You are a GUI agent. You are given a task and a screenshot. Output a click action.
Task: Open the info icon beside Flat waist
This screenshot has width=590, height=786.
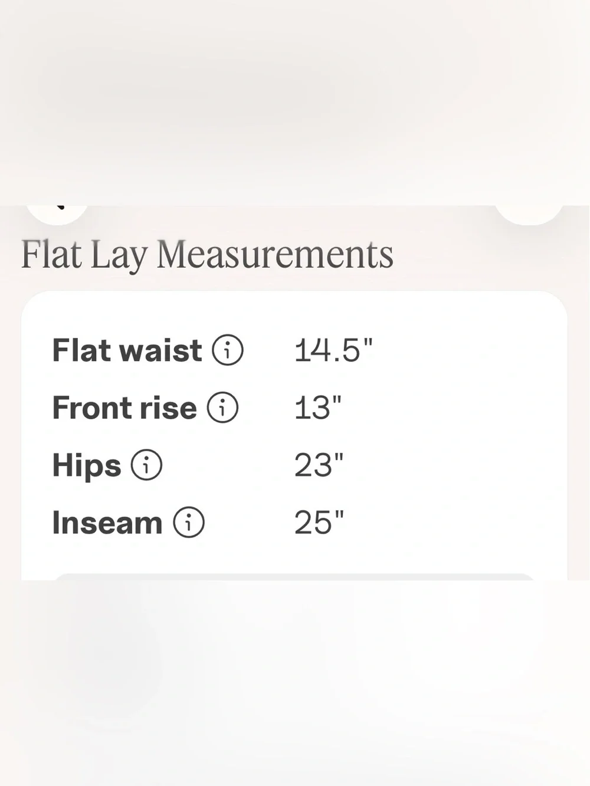click(x=227, y=350)
